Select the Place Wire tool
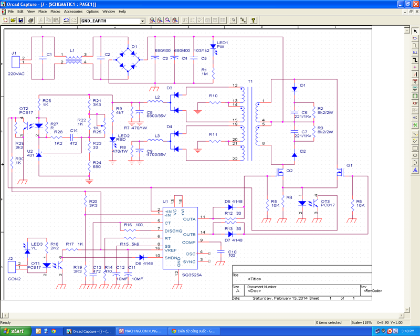The width and height of the screenshot is (420, 336). point(415,46)
